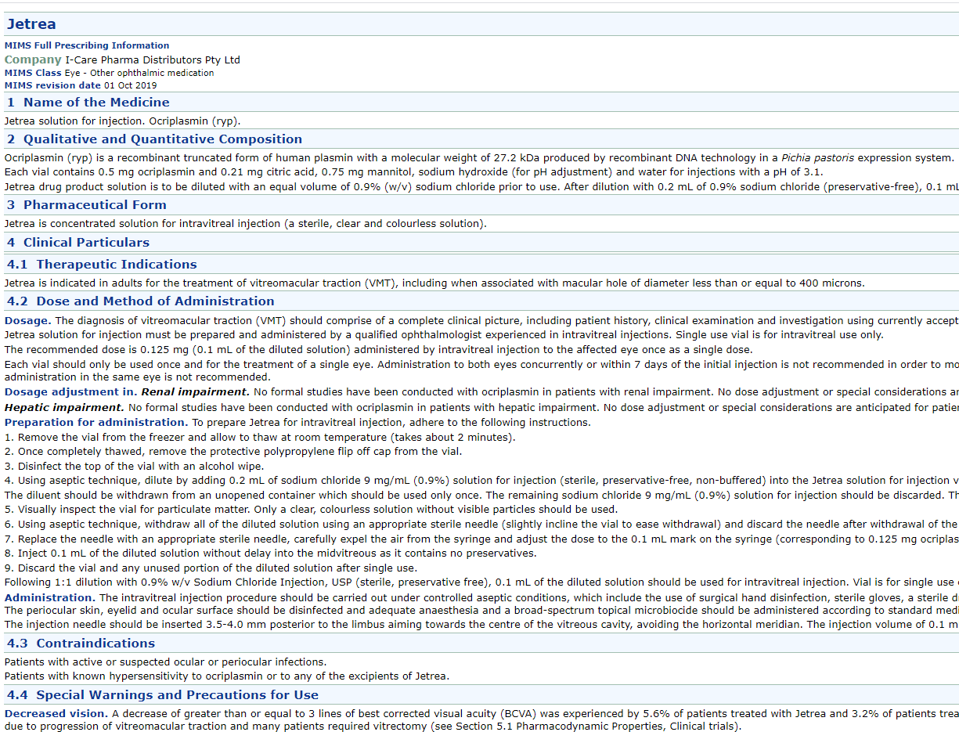The height and width of the screenshot is (732, 959).
Task: Click line 'The recommended dose is 0.125 mg'
Action: [x=378, y=350]
